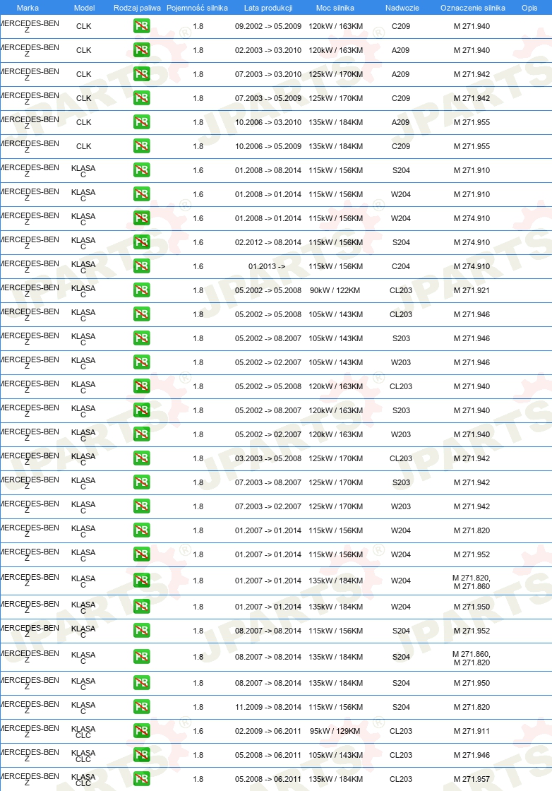552x791 pixels.
Task: Click the fuel icon in the CLK C209 M 271.955 row
Action: [142, 146]
